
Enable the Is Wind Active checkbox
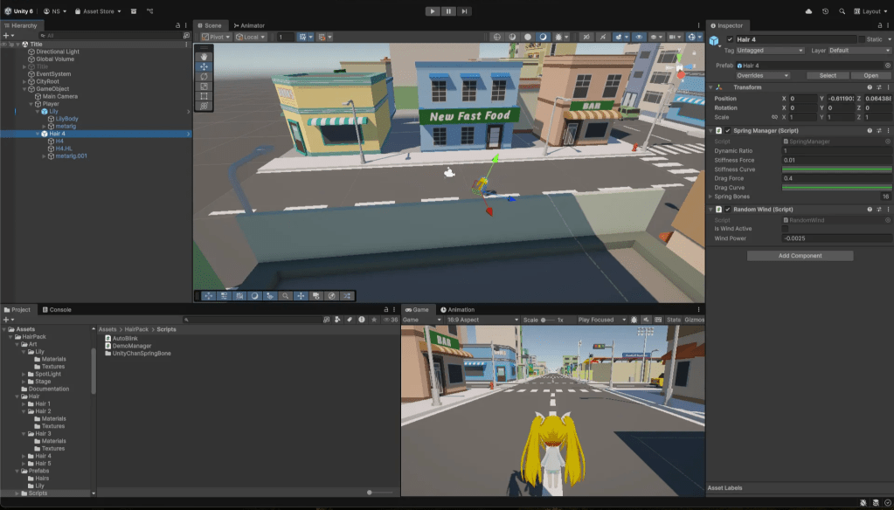tap(785, 229)
